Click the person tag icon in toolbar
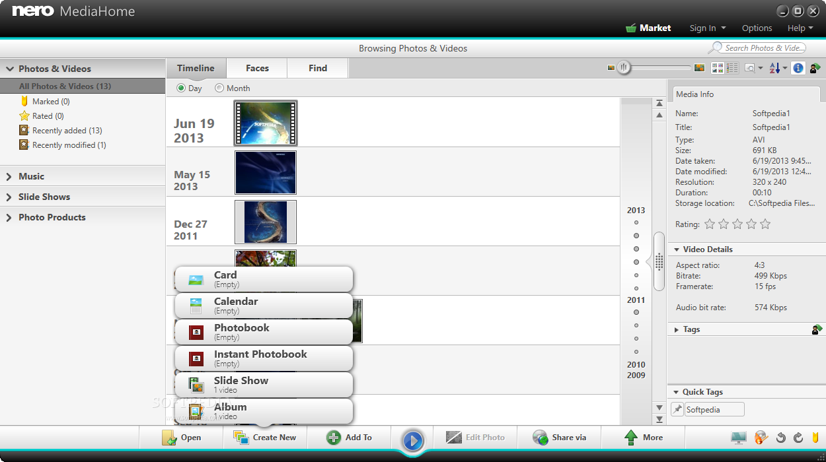 [815, 68]
